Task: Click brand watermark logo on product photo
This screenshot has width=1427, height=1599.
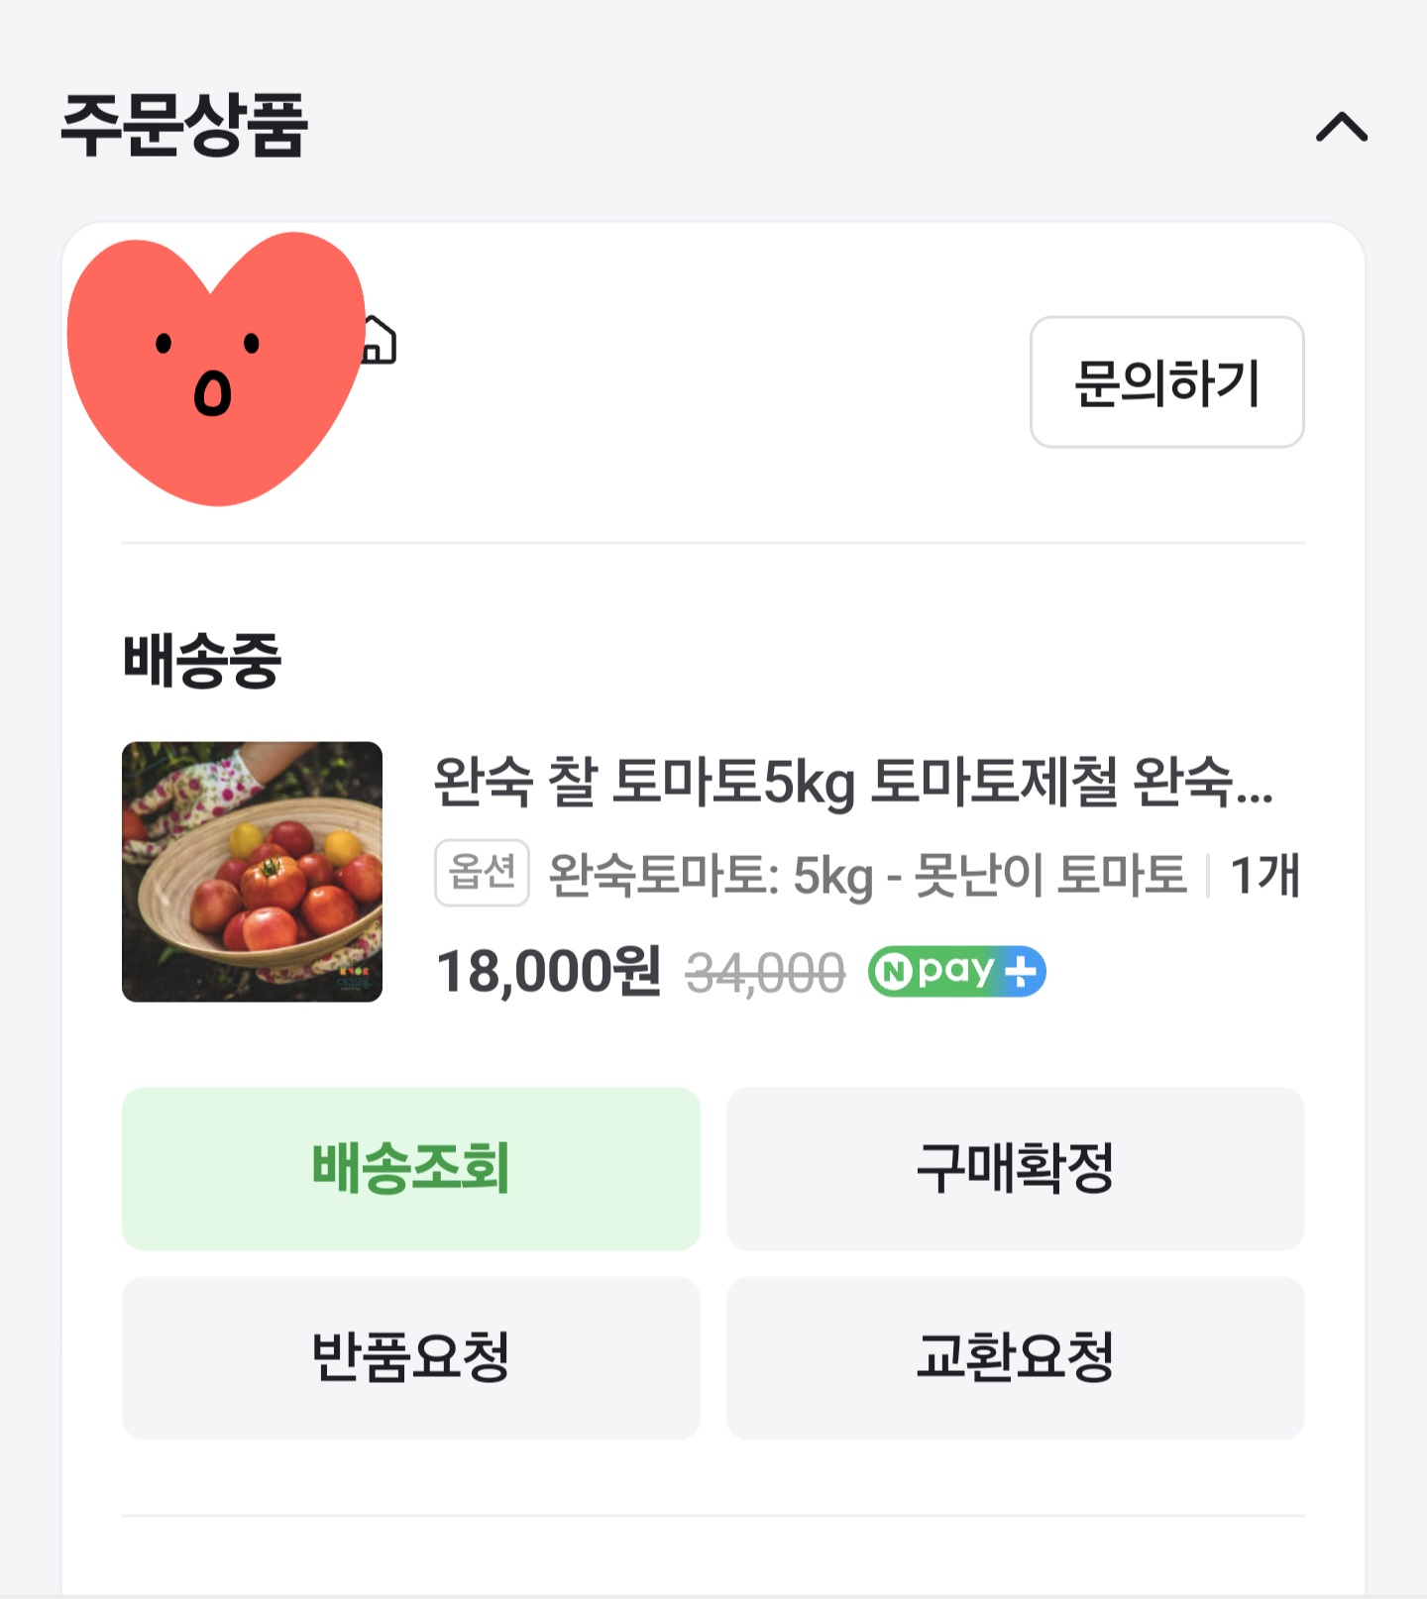Action: click(353, 981)
